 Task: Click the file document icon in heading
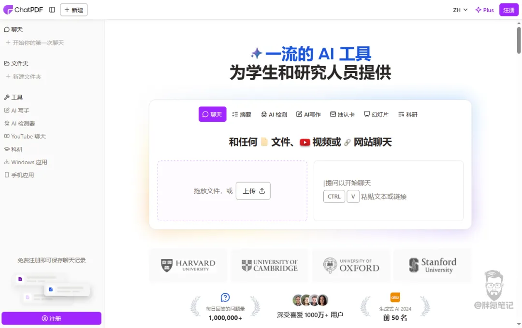[x=264, y=142]
